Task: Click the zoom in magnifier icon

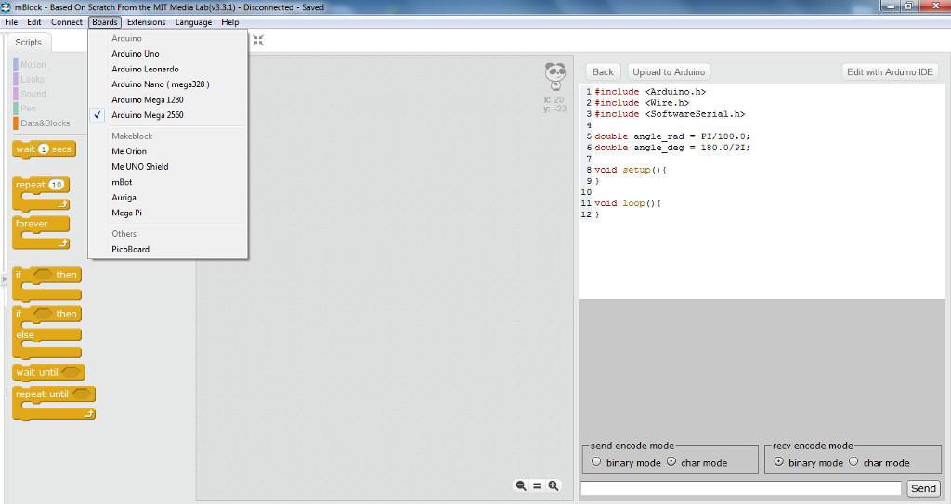Action: tap(554, 485)
